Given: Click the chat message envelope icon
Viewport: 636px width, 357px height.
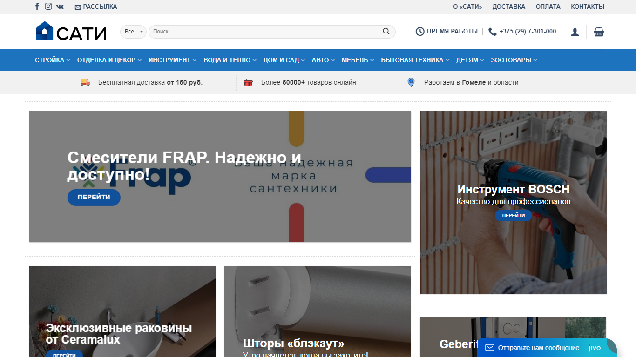Looking at the screenshot, I should point(489,348).
